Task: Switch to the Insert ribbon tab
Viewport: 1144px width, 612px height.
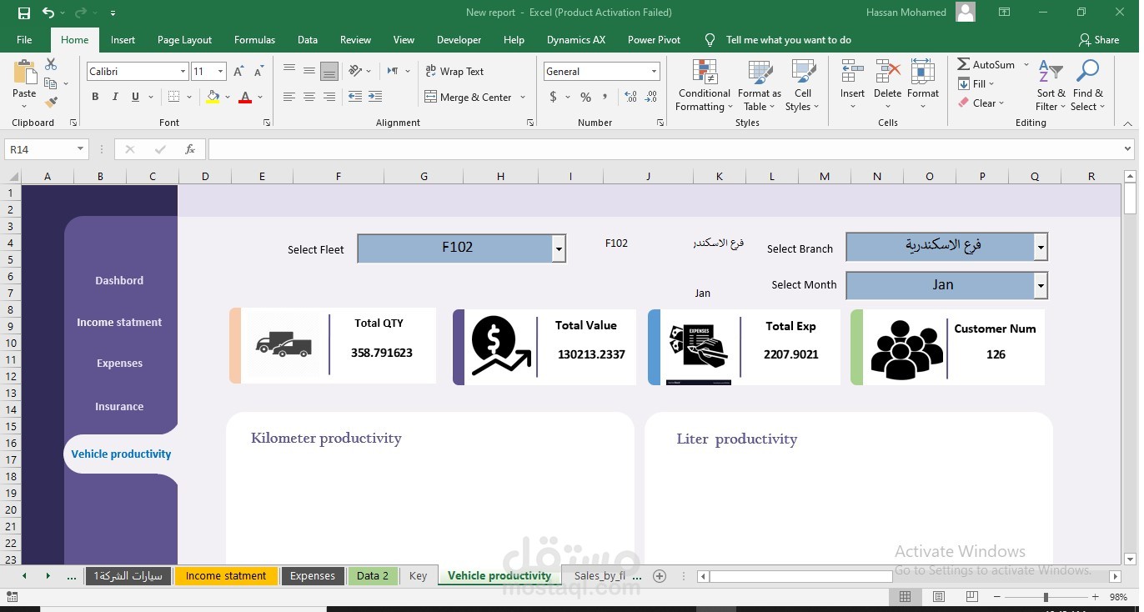Action: pos(123,39)
